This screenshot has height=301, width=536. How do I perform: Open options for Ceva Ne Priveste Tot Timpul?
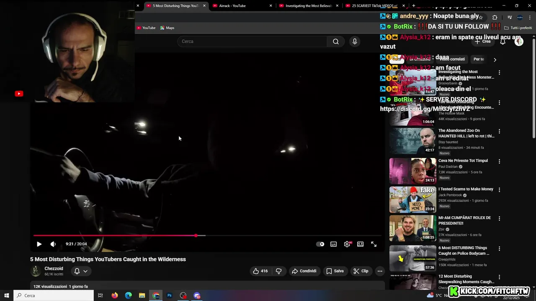click(499, 161)
